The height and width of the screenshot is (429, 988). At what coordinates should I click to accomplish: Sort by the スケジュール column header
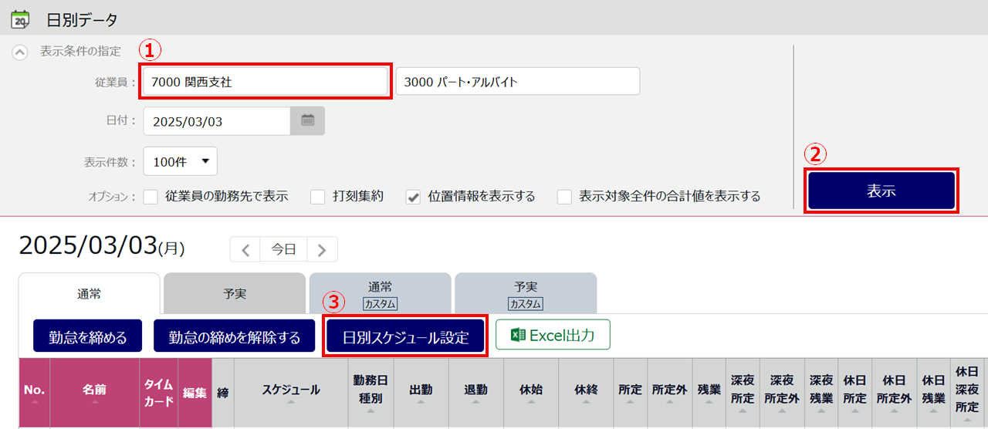[291, 393]
